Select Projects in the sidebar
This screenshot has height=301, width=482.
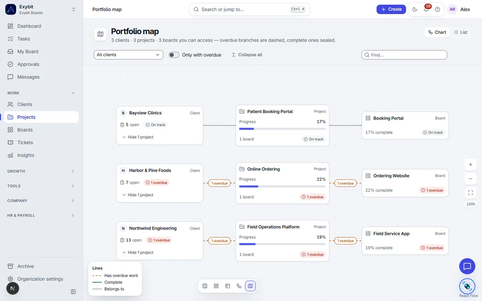(x=41, y=117)
